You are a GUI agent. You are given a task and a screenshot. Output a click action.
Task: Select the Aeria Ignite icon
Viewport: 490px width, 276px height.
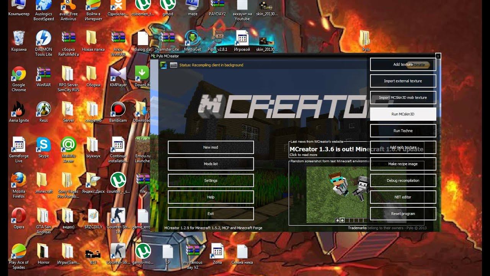coord(19,112)
